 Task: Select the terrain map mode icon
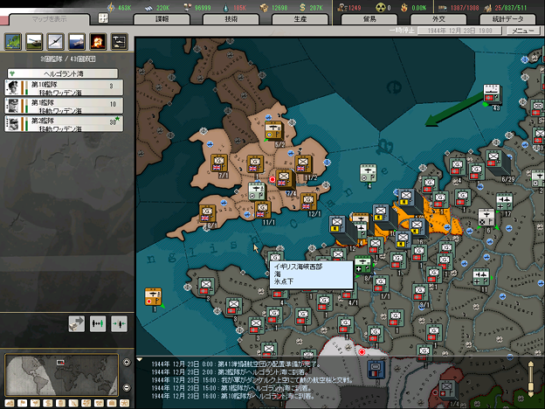coord(10,403)
